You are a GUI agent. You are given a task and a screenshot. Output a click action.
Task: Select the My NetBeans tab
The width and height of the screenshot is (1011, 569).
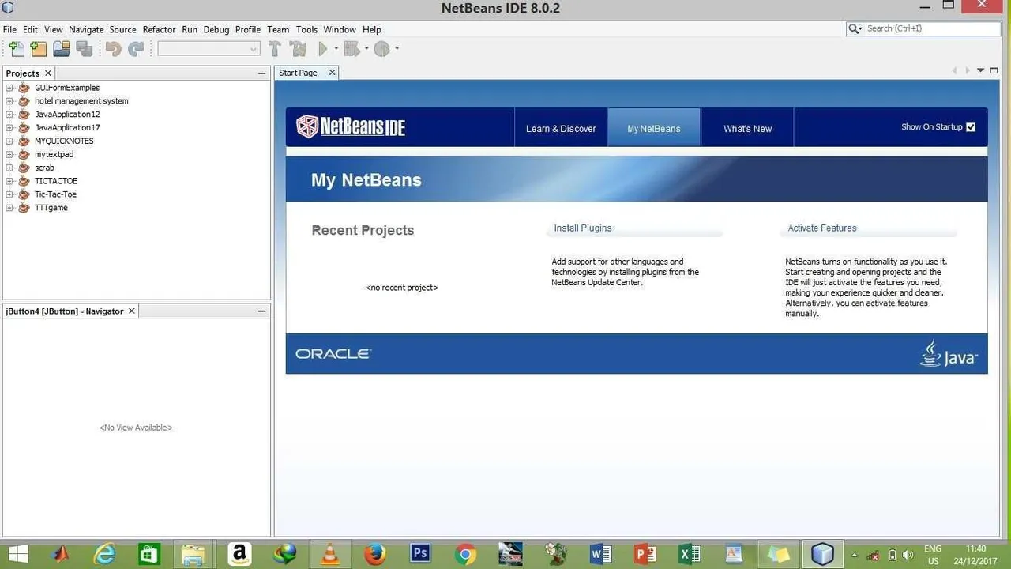pyautogui.click(x=654, y=128)
